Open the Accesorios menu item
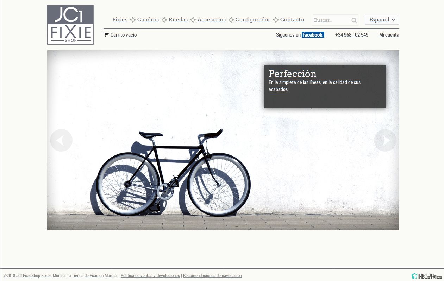Screen dimensions: 444x281 tap(212, 20)
